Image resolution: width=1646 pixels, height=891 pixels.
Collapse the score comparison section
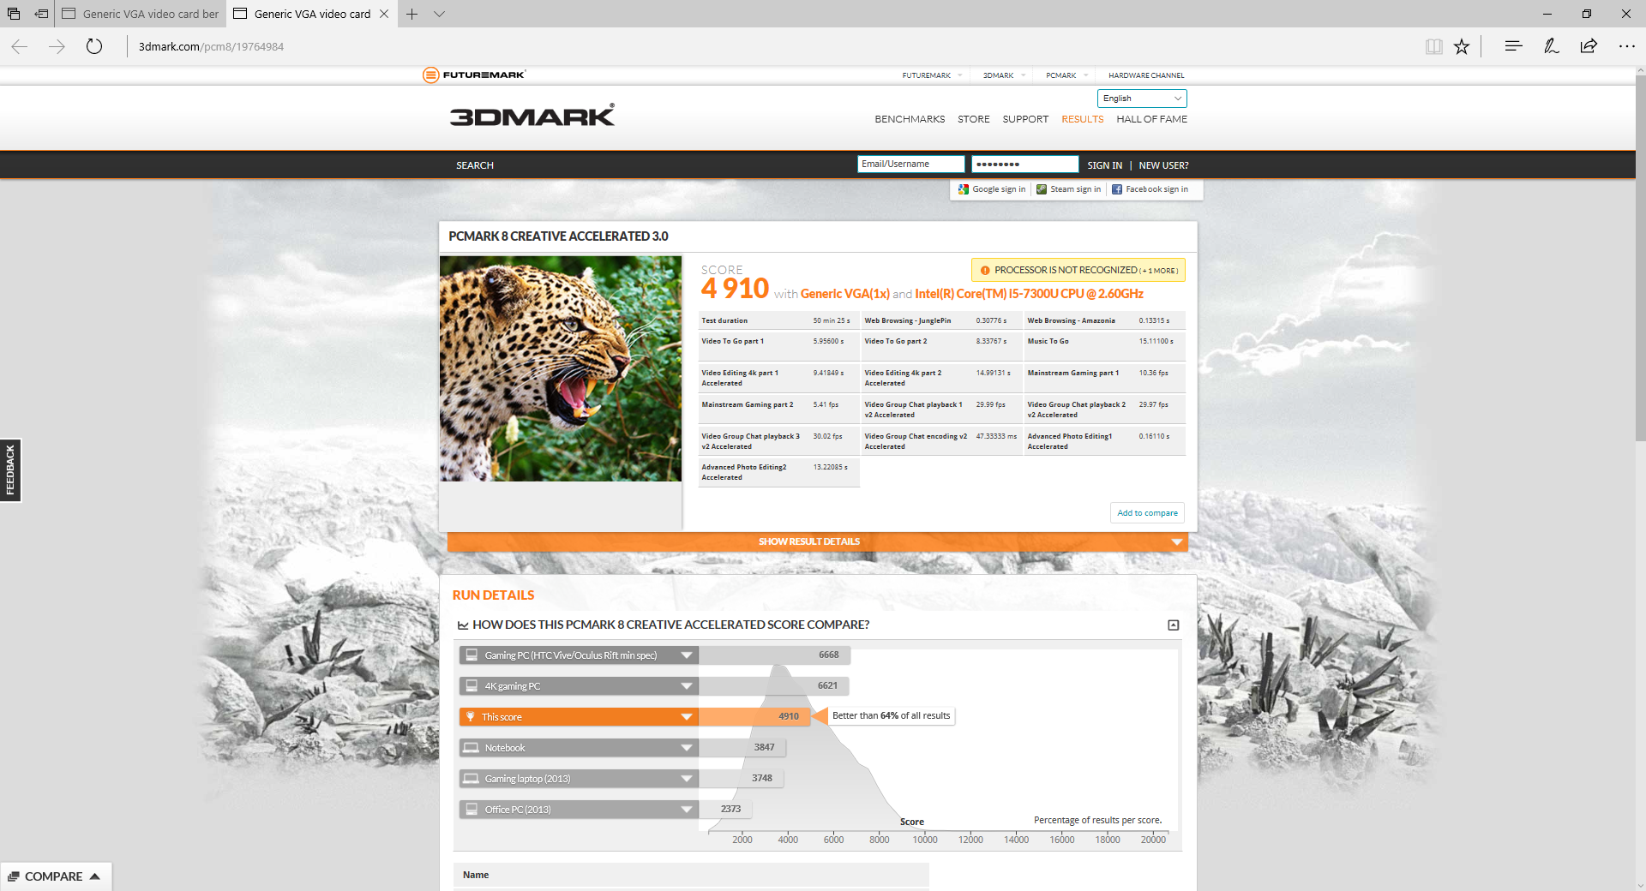1174,625
